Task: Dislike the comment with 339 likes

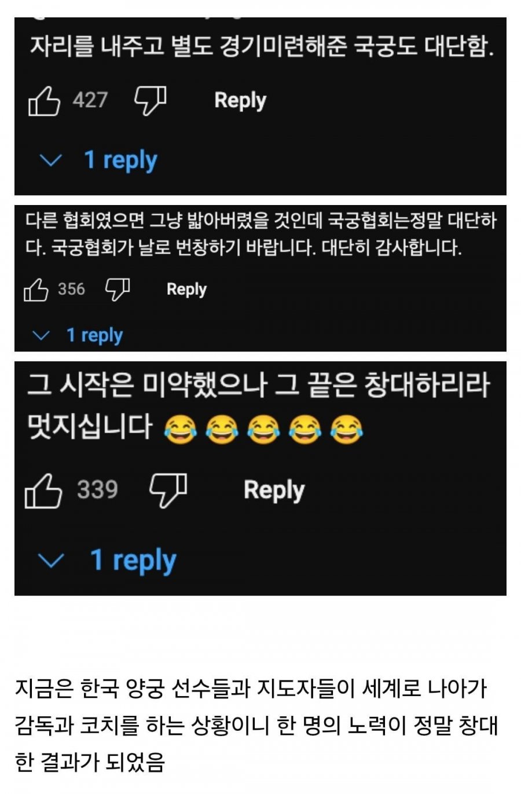Action: pyautogui.click(x=168, y=491)
